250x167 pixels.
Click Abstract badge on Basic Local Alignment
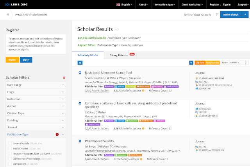(x=120, y=86)
